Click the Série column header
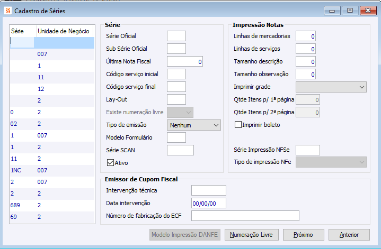The width and height of the screenshot is (381, 249). click(23, 31)
